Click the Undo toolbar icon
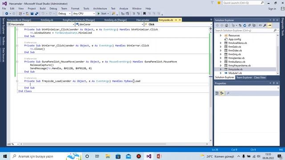 43,14
